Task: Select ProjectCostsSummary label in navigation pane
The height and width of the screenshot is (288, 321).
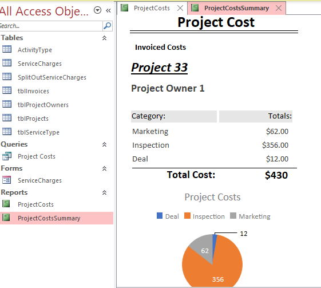Action: [x=49, y=218]
